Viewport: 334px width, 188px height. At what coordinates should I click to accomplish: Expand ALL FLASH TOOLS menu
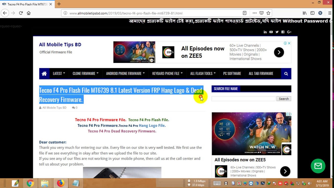203,74
